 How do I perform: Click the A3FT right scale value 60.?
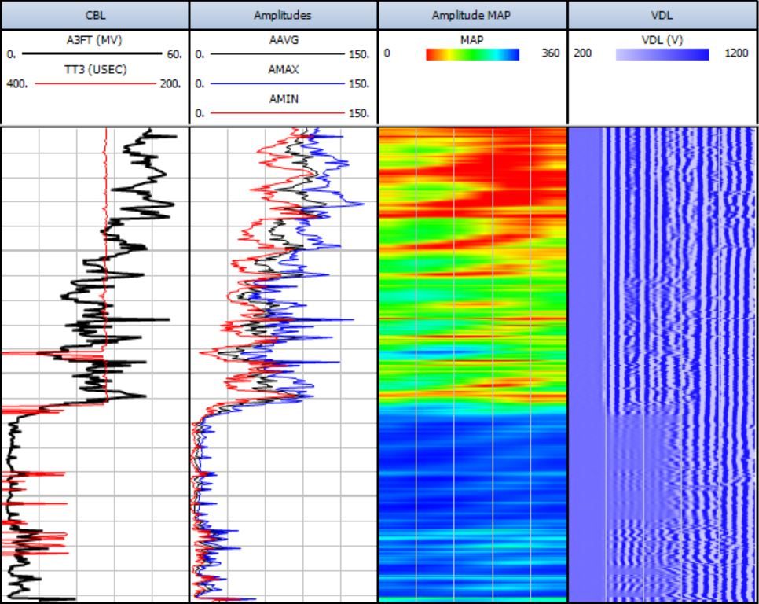174,54
